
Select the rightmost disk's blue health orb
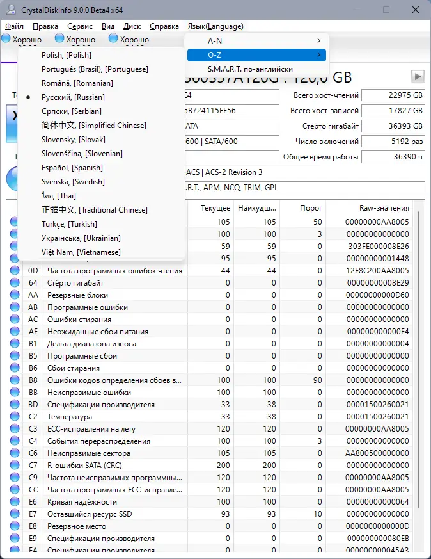point(113,39)
